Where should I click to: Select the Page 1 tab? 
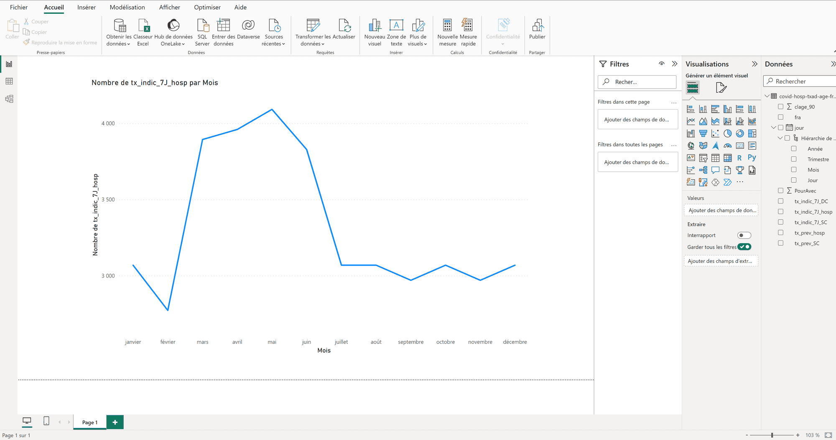(90, 422)
